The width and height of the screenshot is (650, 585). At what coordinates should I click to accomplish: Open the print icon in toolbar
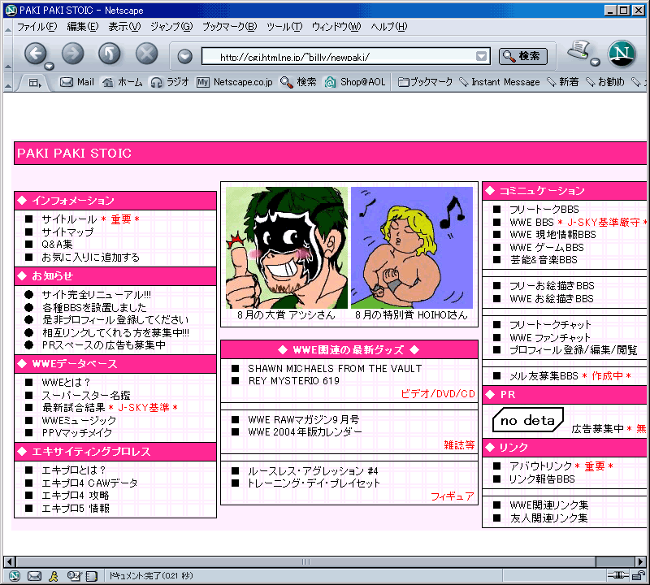tap(579, 50)
